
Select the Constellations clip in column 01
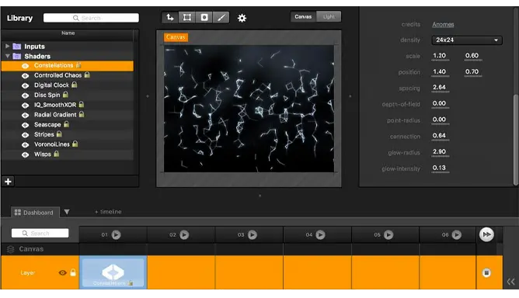point(113,272)
